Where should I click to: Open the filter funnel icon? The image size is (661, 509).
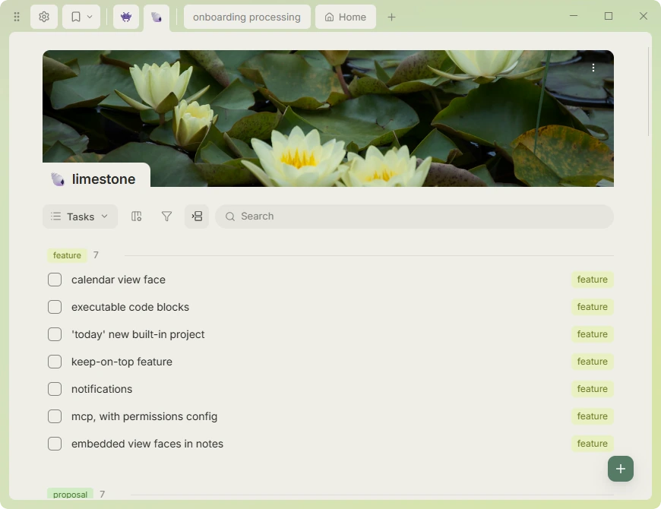166,217
